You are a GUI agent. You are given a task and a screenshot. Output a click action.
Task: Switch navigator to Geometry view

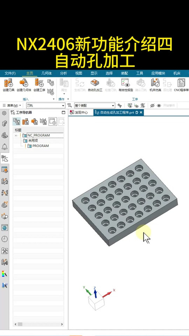click(x=35, y=122)
